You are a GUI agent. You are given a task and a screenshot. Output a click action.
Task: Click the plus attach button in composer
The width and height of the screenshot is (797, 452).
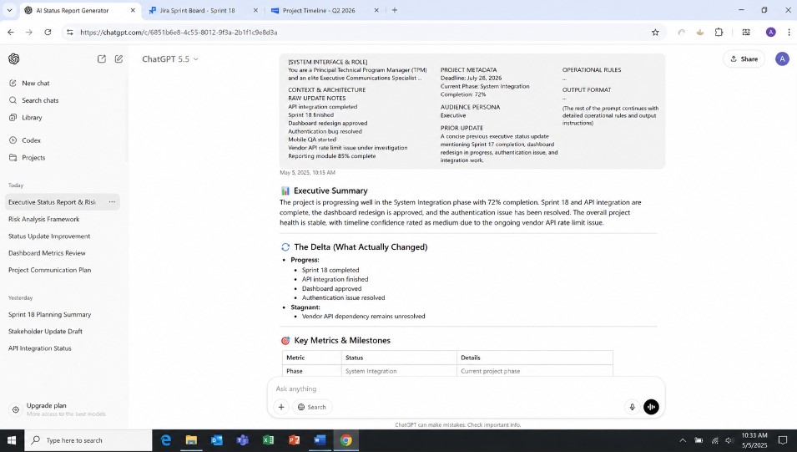coord(281,407)
